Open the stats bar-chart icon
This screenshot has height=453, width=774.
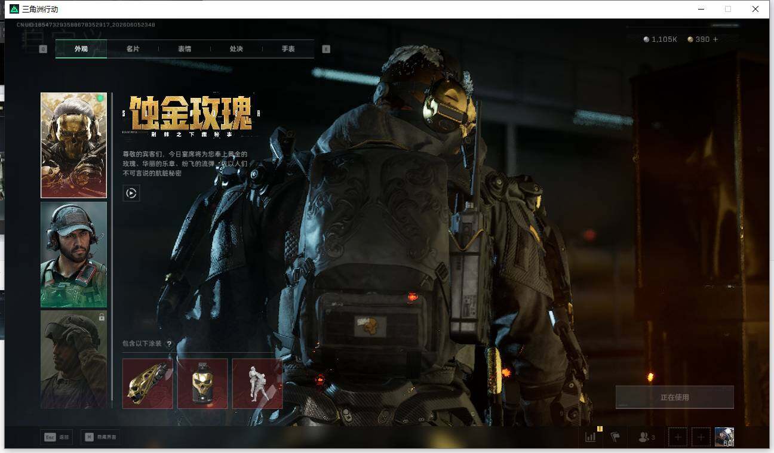(591, 437)
